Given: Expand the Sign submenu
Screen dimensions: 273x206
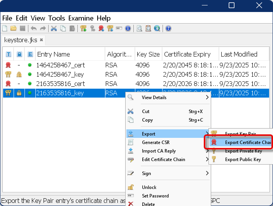Looking at the screenshot, I should (167, 173).
